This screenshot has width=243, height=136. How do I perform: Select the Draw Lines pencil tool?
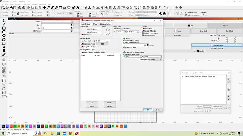(x=4, y=24)
